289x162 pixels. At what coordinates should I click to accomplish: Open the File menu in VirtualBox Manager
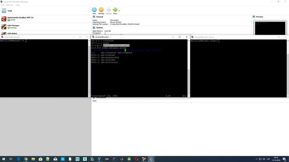point(3,5)
